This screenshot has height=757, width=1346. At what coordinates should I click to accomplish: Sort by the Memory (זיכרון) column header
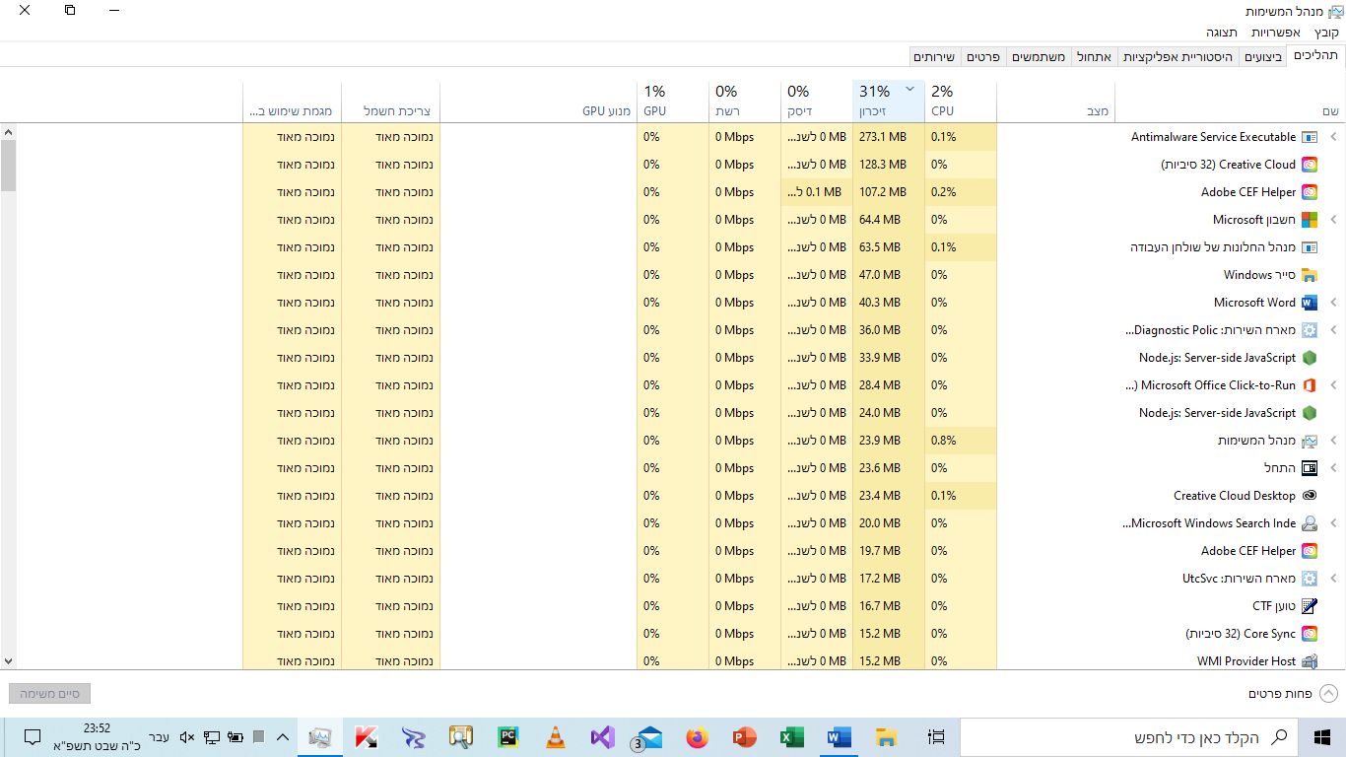coord(889,101)
